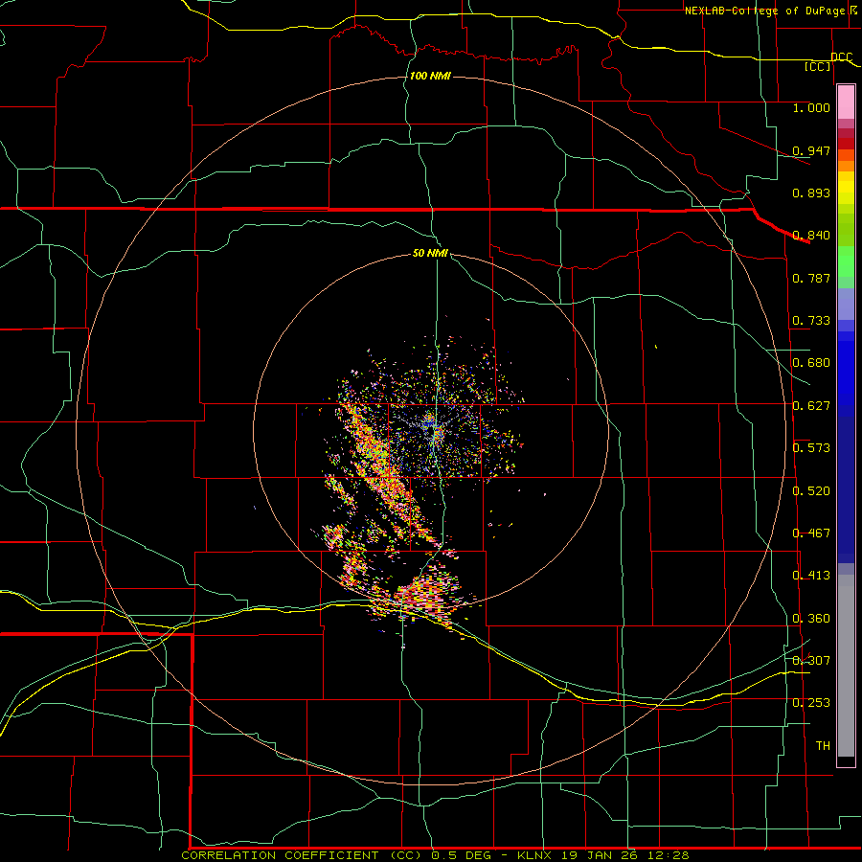Image resolution: width=862 pixels, height=862 pixels.
Task: Click the 0.360 legend value
Action: pyautogui.click(x=811, y=619)
